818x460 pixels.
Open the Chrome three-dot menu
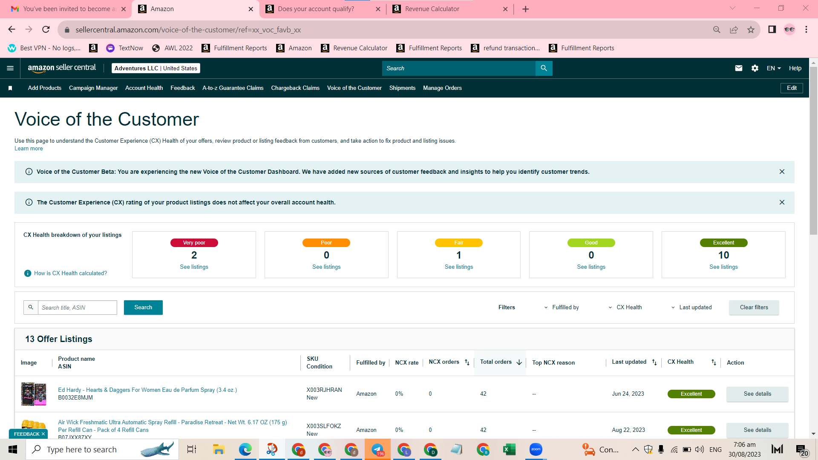(806, 29)
